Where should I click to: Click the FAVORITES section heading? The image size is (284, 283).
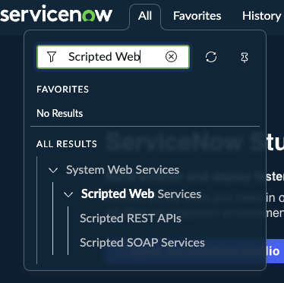(62, 90)
